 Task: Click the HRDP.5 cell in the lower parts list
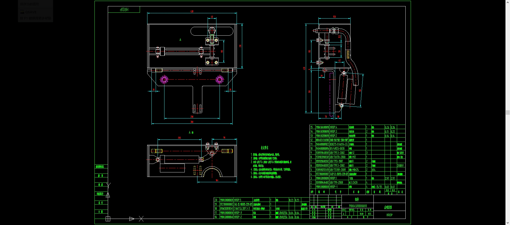238,200
